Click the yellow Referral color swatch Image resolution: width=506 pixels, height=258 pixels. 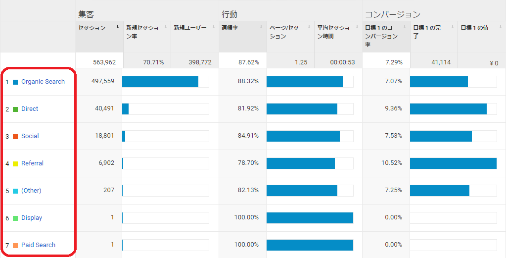pos(15,164)
